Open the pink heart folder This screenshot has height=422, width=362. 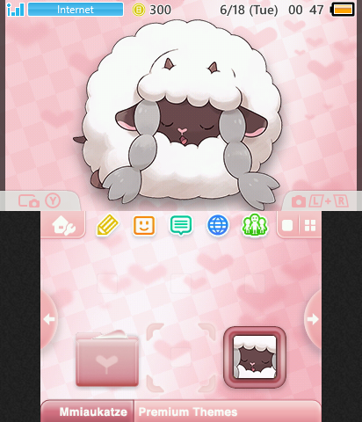click(107, 358)
